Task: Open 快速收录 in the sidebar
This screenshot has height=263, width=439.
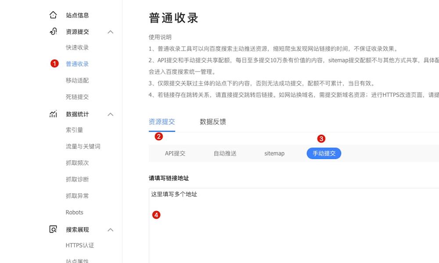Action: [77, 47]
